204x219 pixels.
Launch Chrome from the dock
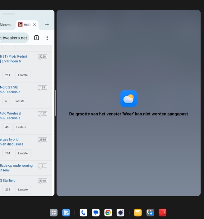(x=108, y=212)
